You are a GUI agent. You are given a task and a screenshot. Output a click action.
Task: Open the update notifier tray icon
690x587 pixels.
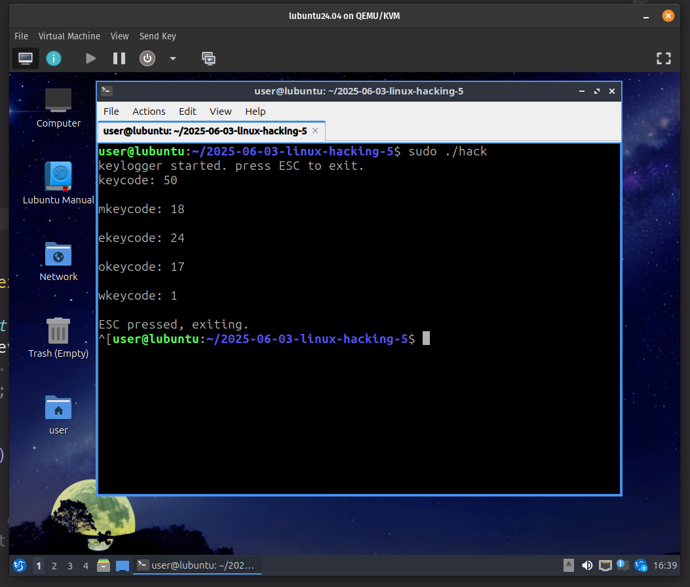[x=640, y=565]
